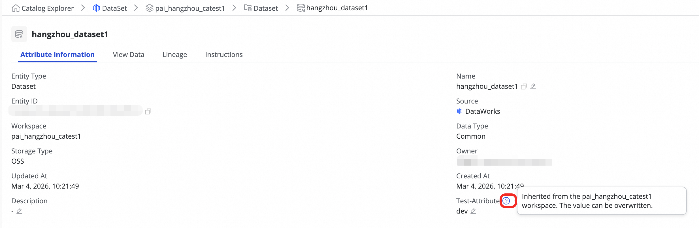This screenshot has height=228, width=699.
Task: Click the Created At timestamp
Action: point(490,186)
